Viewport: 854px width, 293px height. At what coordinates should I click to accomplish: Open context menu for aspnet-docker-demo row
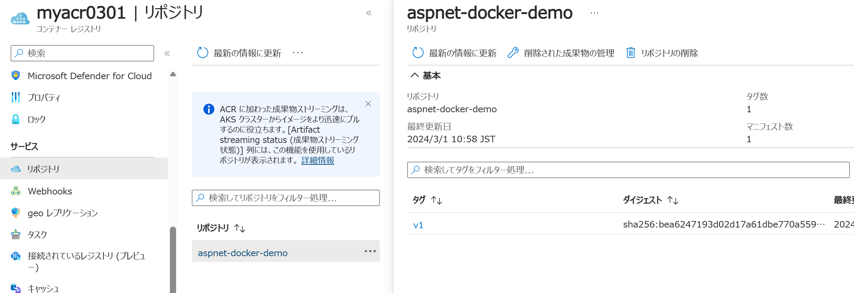pyautogui.click(x=370, y=251)
